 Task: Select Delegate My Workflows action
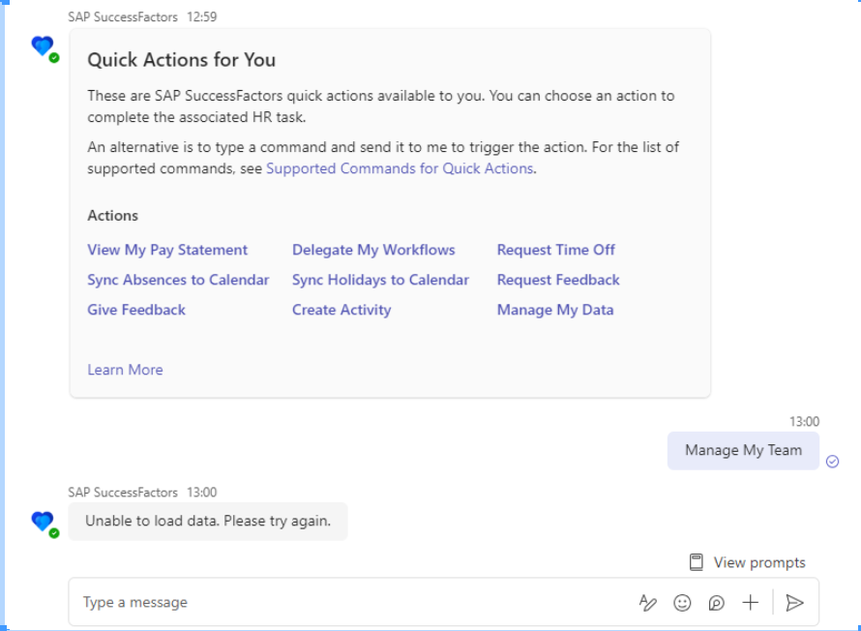click(373, 250)
